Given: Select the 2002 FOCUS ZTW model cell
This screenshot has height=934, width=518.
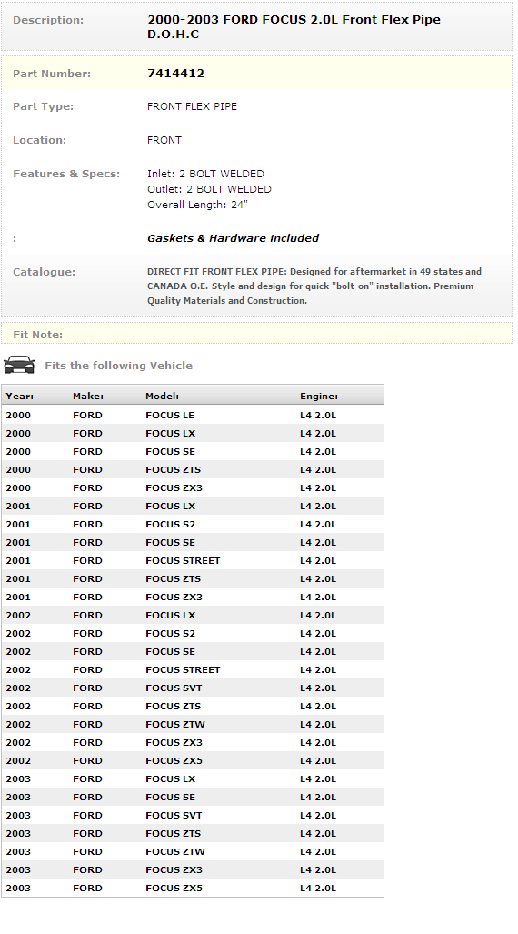Looking at the screenshot, I should pyautogui.click(x=175, y=724).
